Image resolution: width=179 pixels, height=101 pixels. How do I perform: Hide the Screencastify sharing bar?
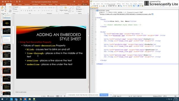[111, 95]
